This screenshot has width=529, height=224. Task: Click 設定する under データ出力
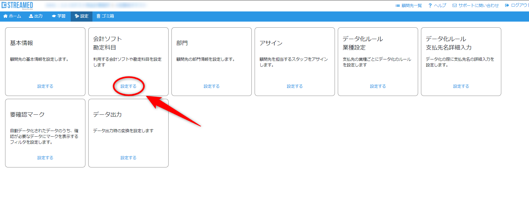[x=128, y=158]
